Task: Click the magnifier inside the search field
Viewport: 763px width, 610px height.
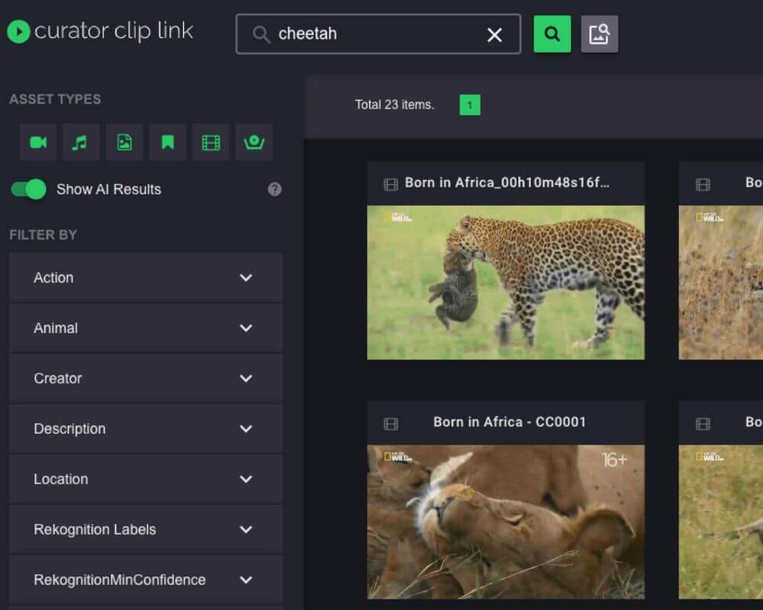Action: [x=260, y=34]
